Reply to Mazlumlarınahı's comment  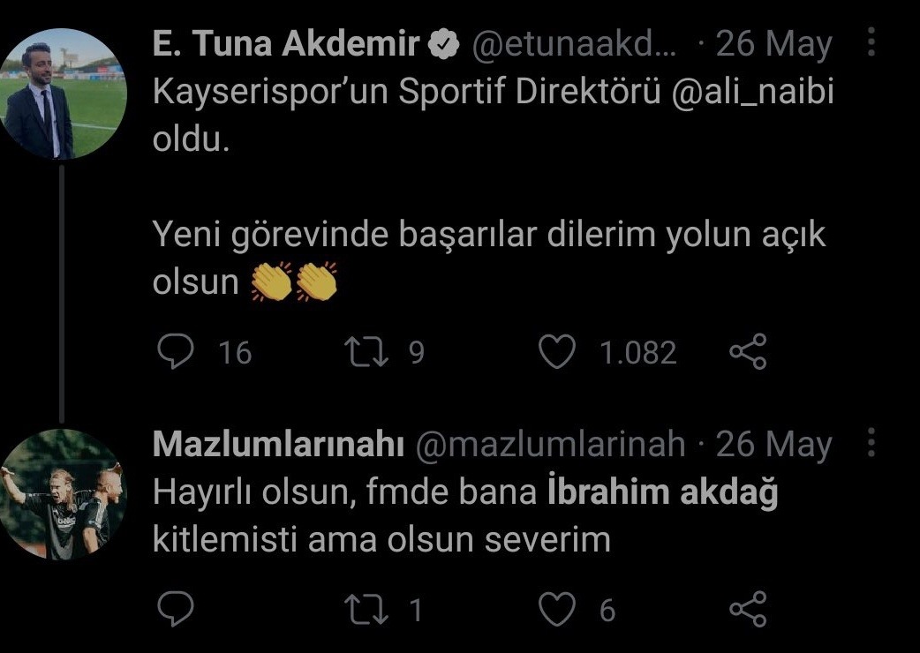click(x=174, y=609)
